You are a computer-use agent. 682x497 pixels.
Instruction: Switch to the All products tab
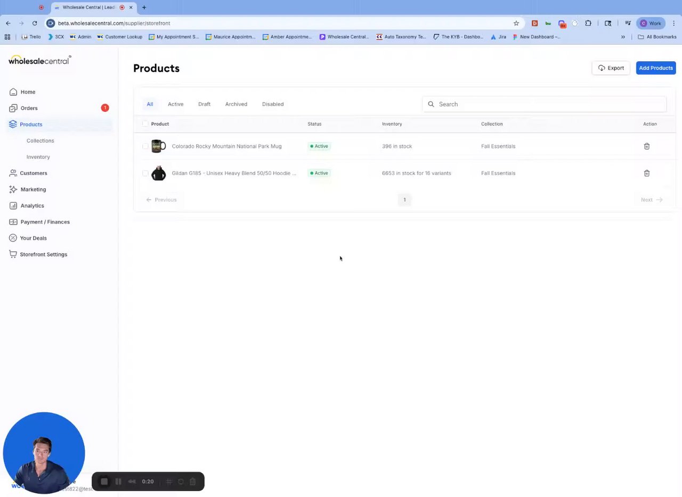point(150,104)
